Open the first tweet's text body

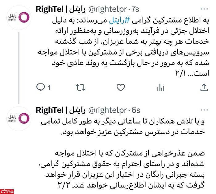(x=123, y=47)
